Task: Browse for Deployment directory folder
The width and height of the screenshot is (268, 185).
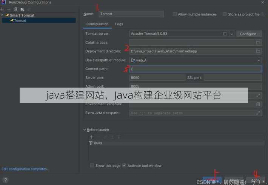Action: 258,51
